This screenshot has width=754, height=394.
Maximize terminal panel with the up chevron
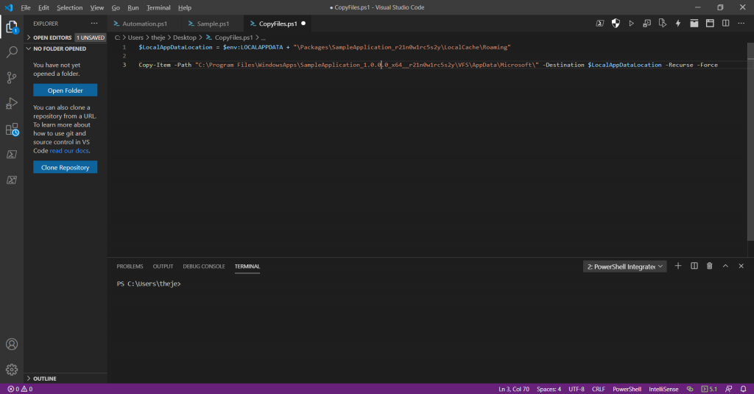pos(725,266)
